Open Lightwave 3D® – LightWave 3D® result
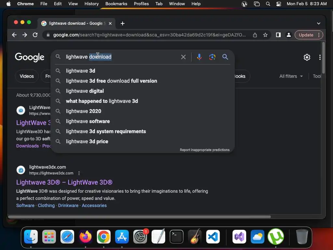The height and width of the screenshot is (250, 333). coord(64,182)
